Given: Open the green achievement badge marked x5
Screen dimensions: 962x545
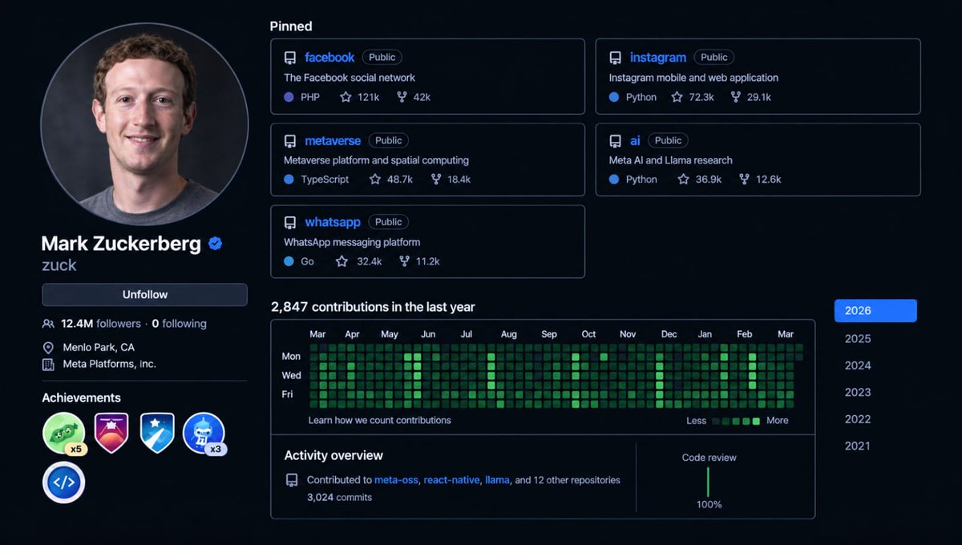Looking at the screenshot, I should point(64,434).
